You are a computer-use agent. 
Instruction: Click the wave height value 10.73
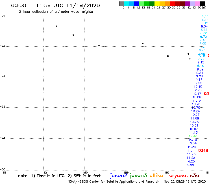(194, 122)
